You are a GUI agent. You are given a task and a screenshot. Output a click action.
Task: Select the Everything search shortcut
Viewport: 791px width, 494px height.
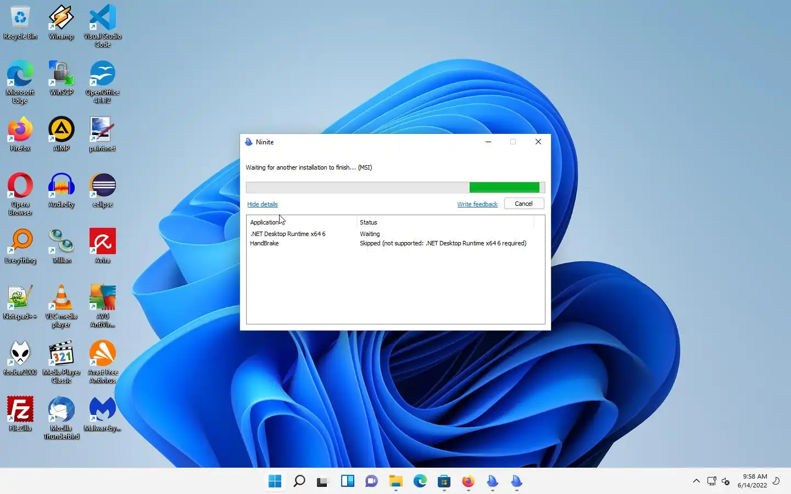20,246
